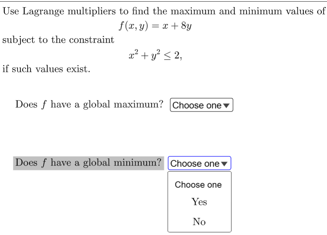This screenshot has width=327, height=235.
Task: Click the Choose one box for global minimum
Action: (199, 163)
